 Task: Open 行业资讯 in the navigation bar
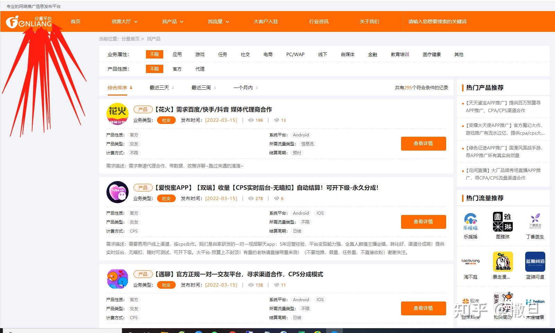click(319, 21)
